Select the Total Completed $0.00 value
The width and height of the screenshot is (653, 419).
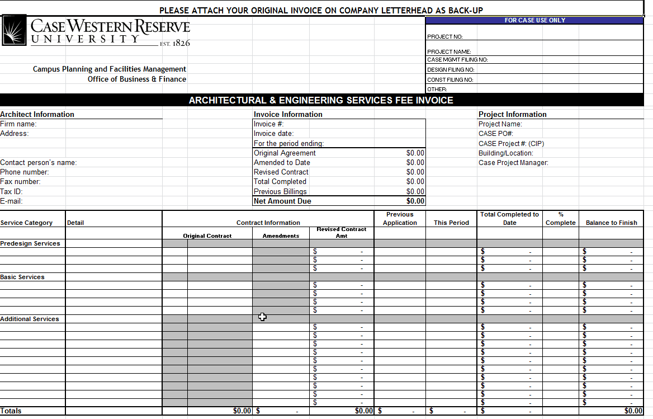[x=415, y=182]
